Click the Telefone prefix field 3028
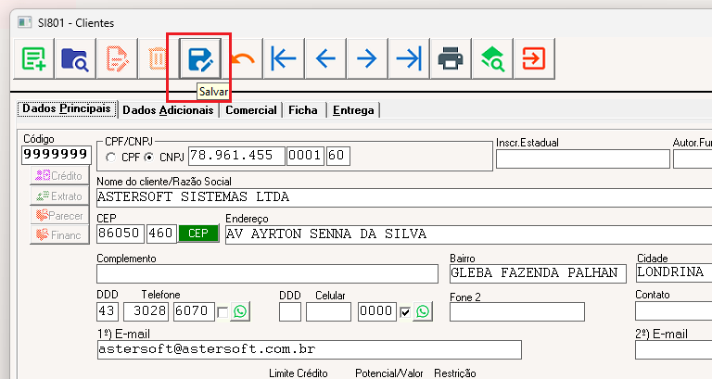This screenshot has height=379, width=712. click(x=146, y=311)
